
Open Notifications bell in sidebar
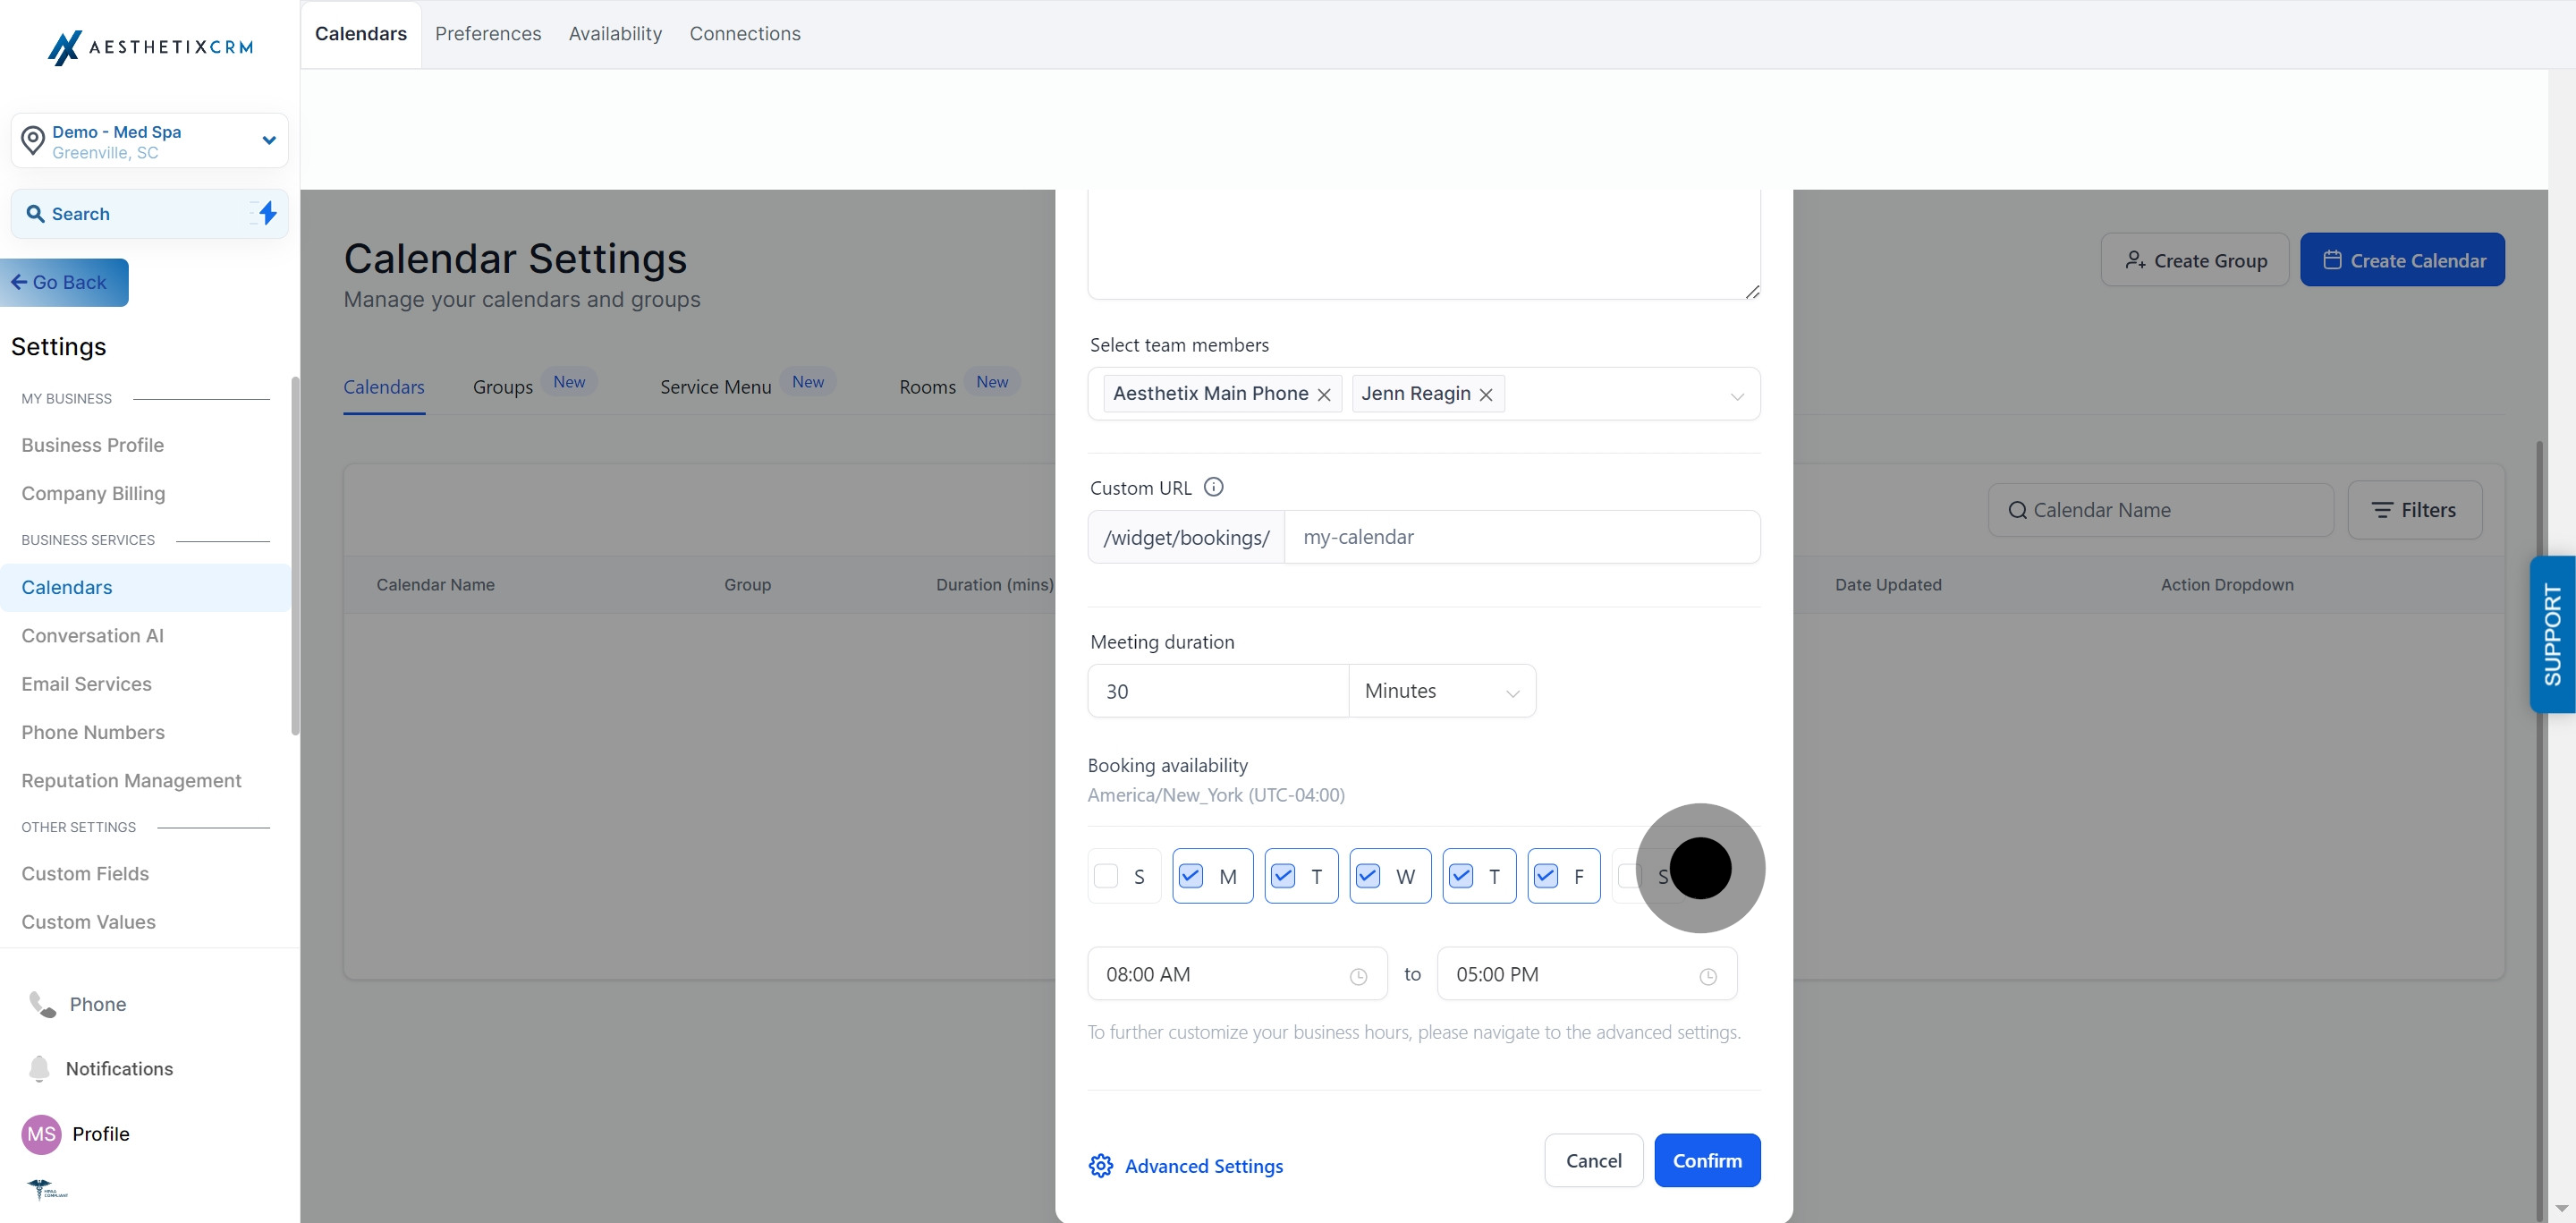click(39, 1068)
